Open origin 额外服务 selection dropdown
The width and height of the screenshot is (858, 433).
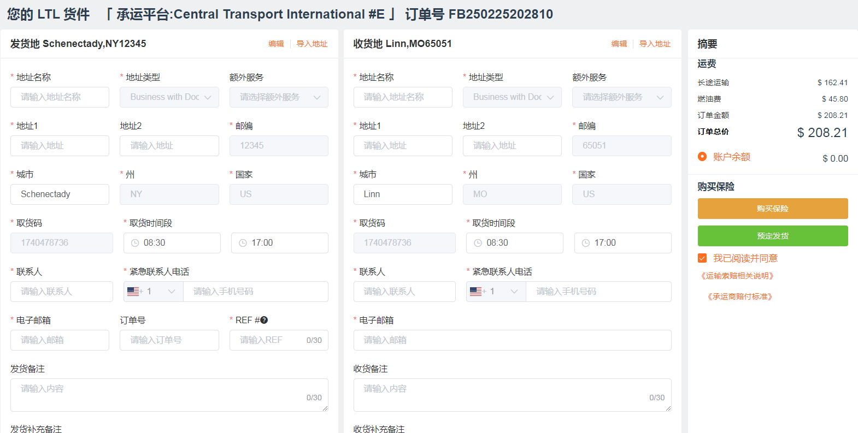(279, 97)
